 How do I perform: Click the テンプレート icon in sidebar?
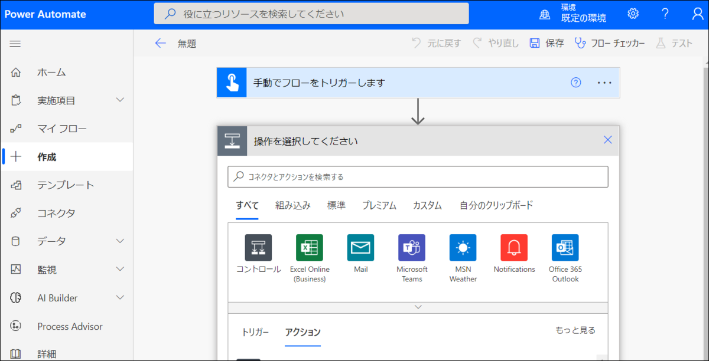(16, 185)
